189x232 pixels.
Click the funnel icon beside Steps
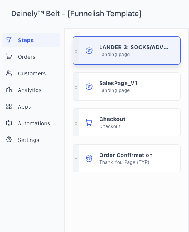coord(9,40)
